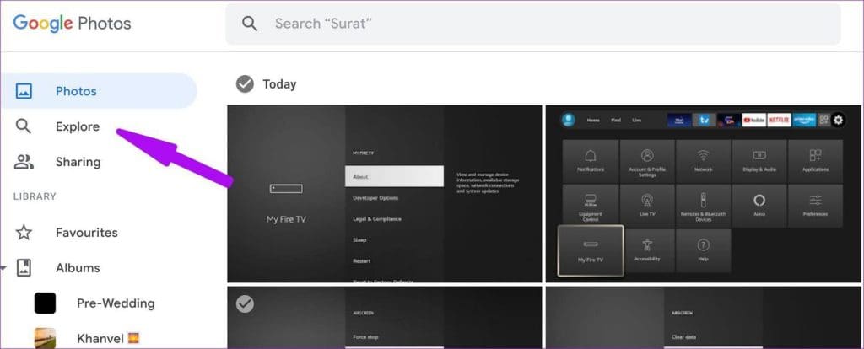Image resolution: width=864 pixels, height=349 pixels.
Task: Open Sharing via the people icon
Action: (x=24, y=162)
